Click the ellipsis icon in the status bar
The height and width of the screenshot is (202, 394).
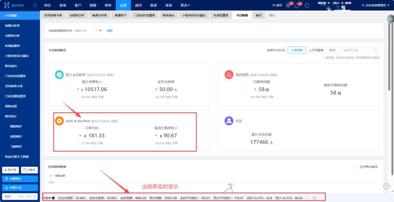tap(307, 198)
